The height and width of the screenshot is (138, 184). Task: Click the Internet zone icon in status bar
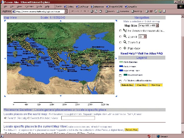click(x=158, y=136)
